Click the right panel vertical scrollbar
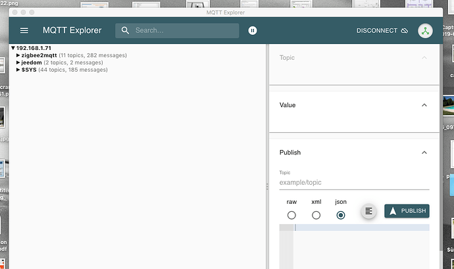 point(441,148)
